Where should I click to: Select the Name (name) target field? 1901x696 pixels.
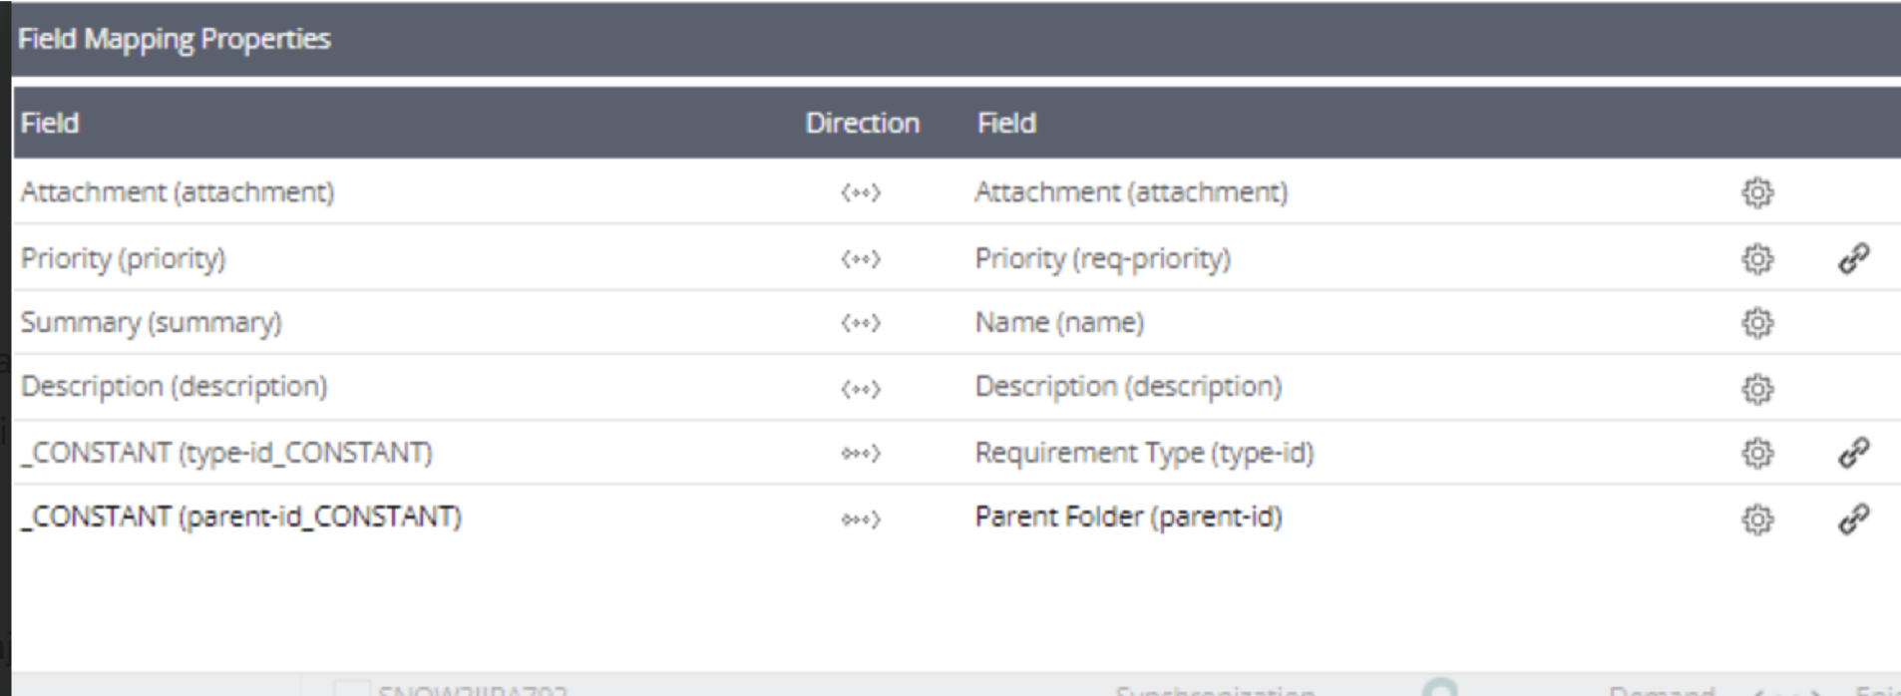[1059, 323]
